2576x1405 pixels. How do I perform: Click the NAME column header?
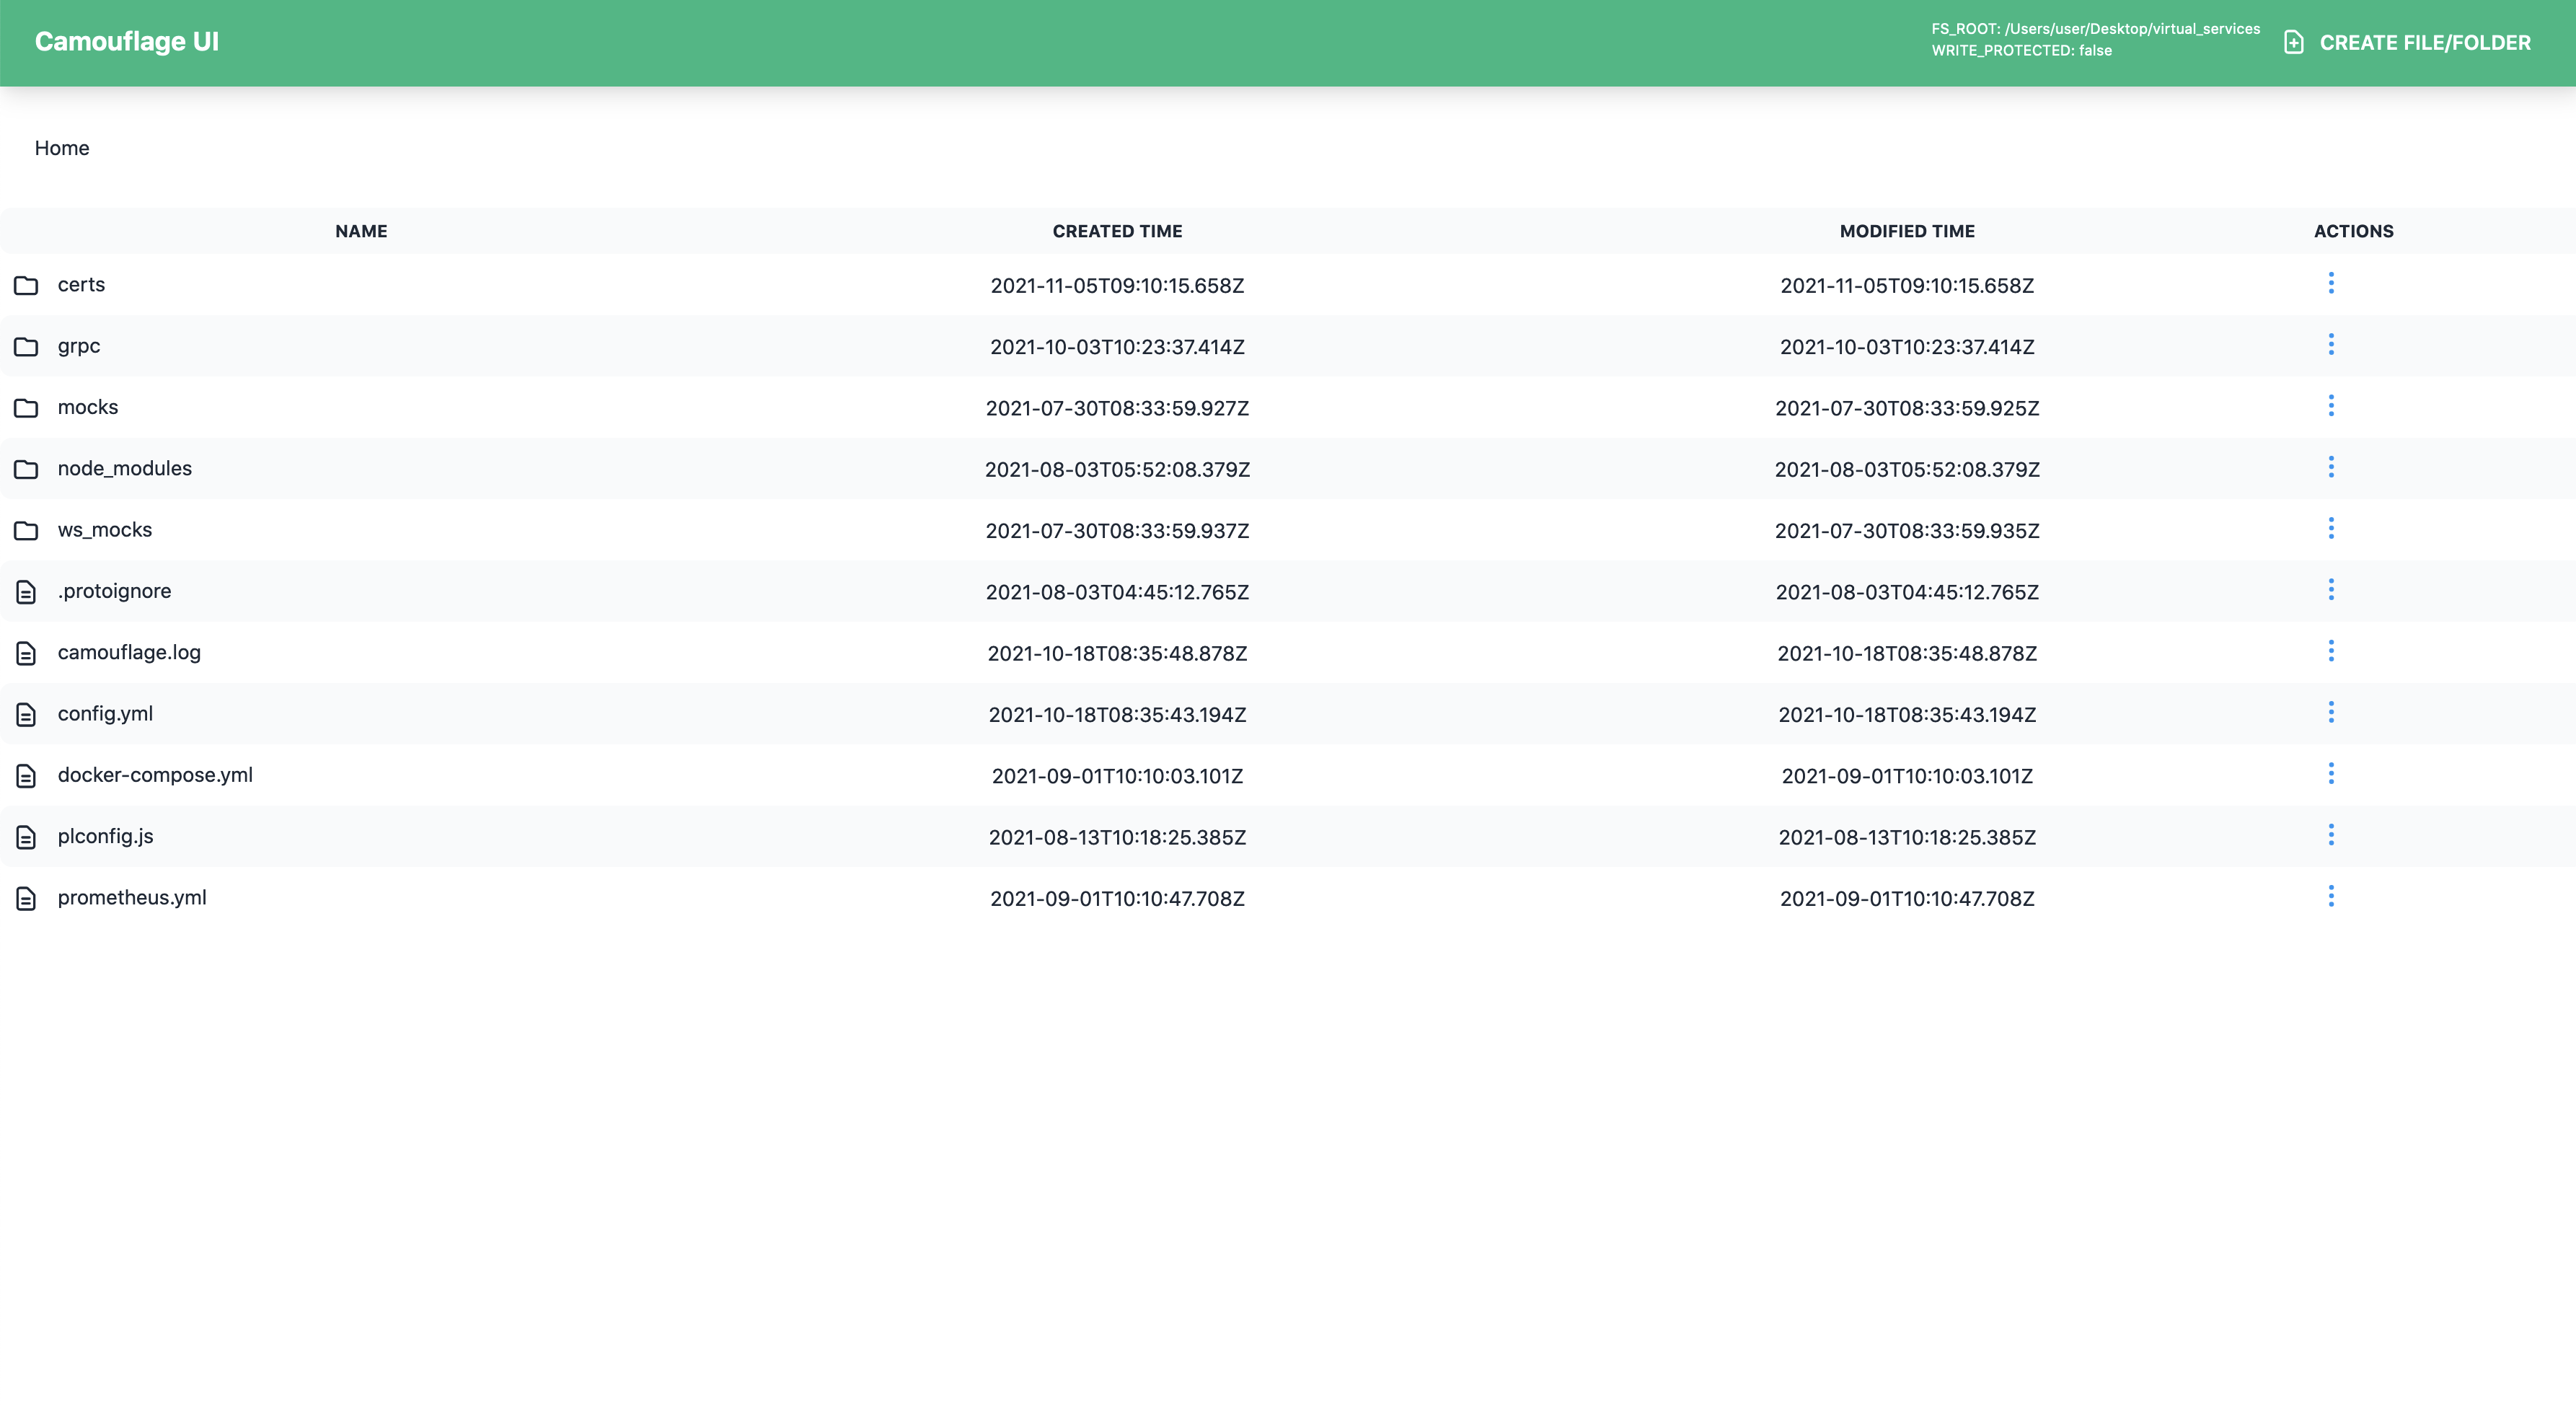point(361,231)
